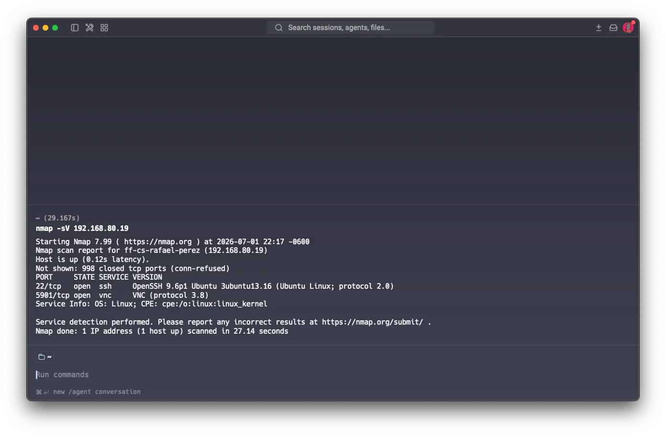
Task: Open the user avatar menu
Action: (628, 28)
